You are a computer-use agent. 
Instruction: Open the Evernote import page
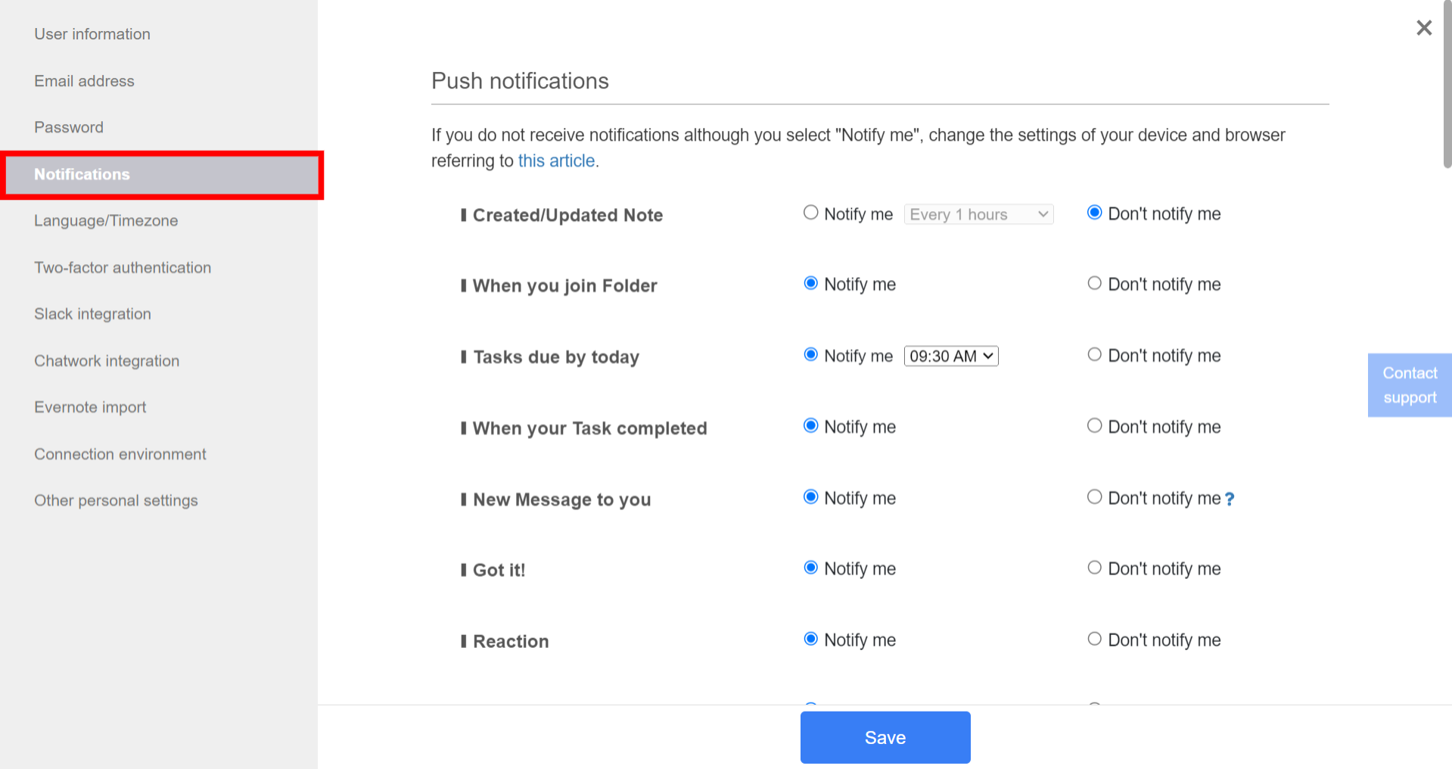(x=89, y=406)
